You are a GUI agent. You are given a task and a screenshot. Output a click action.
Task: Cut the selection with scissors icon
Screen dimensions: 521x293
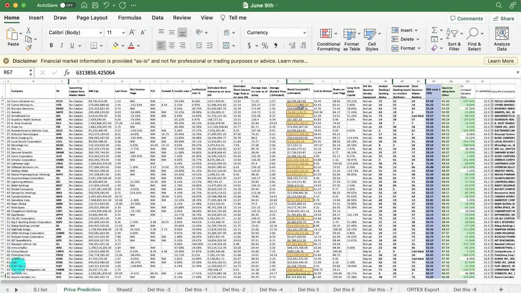click(28, 31)
